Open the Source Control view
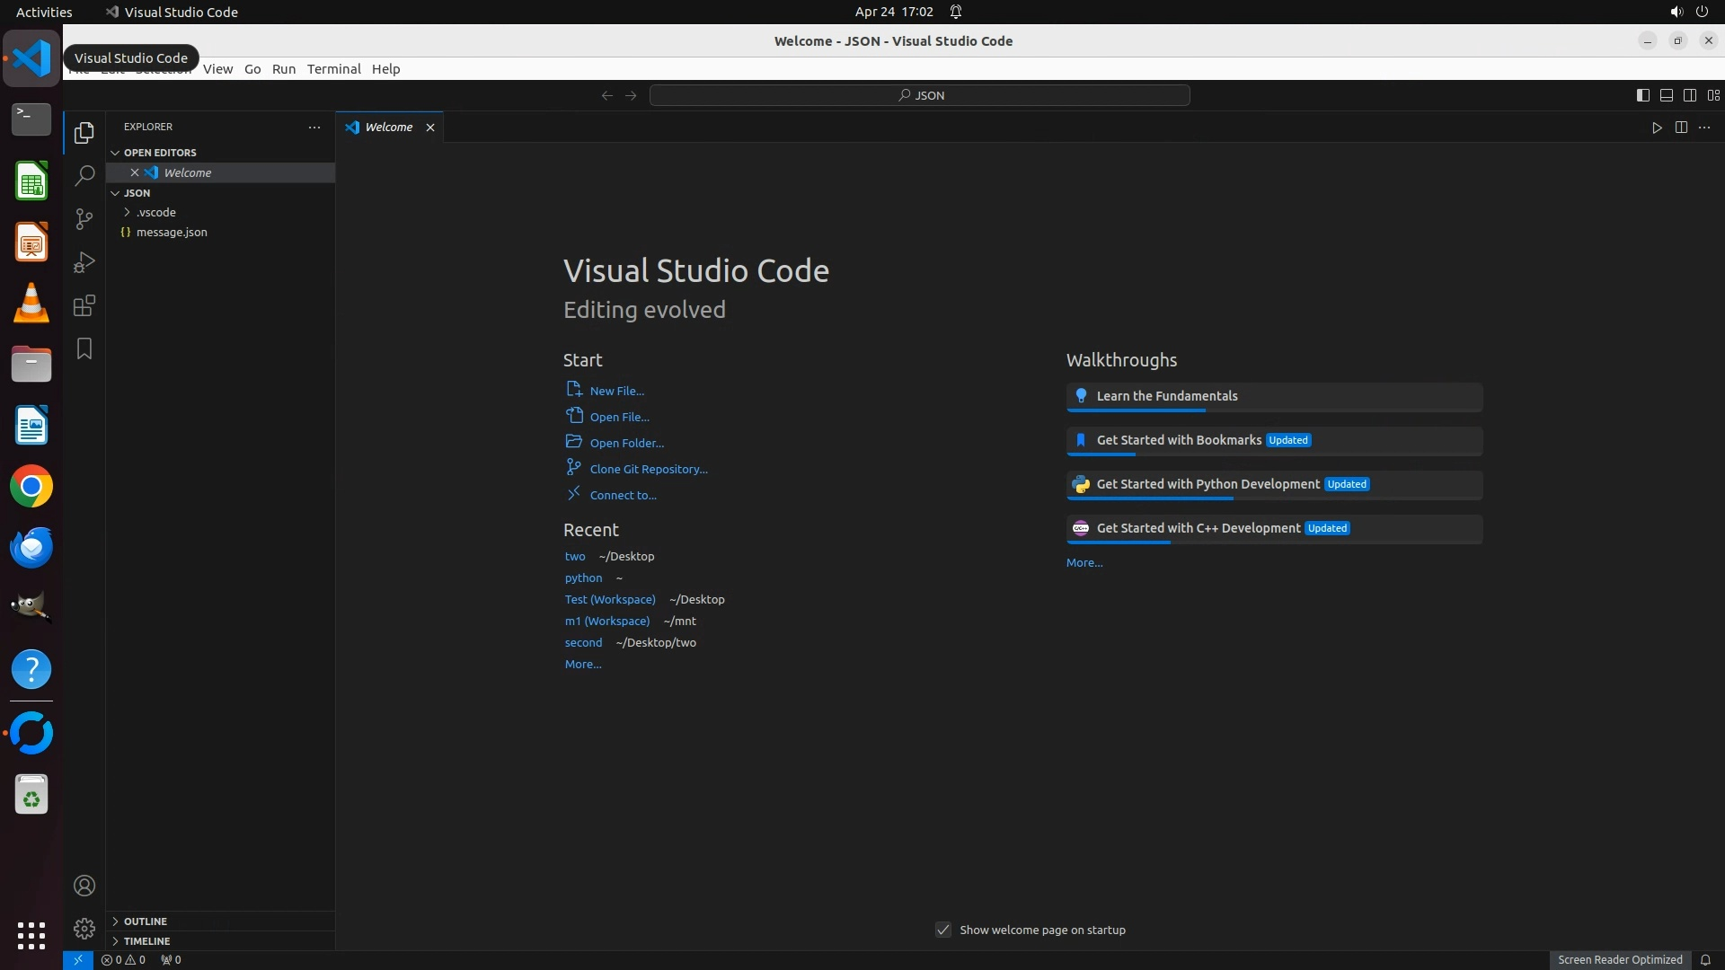Image resolution: width=1725 pixels, height=970 pixels. 84,219
